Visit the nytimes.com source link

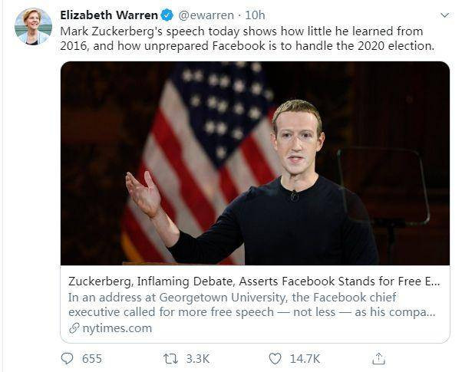(115, 328)
